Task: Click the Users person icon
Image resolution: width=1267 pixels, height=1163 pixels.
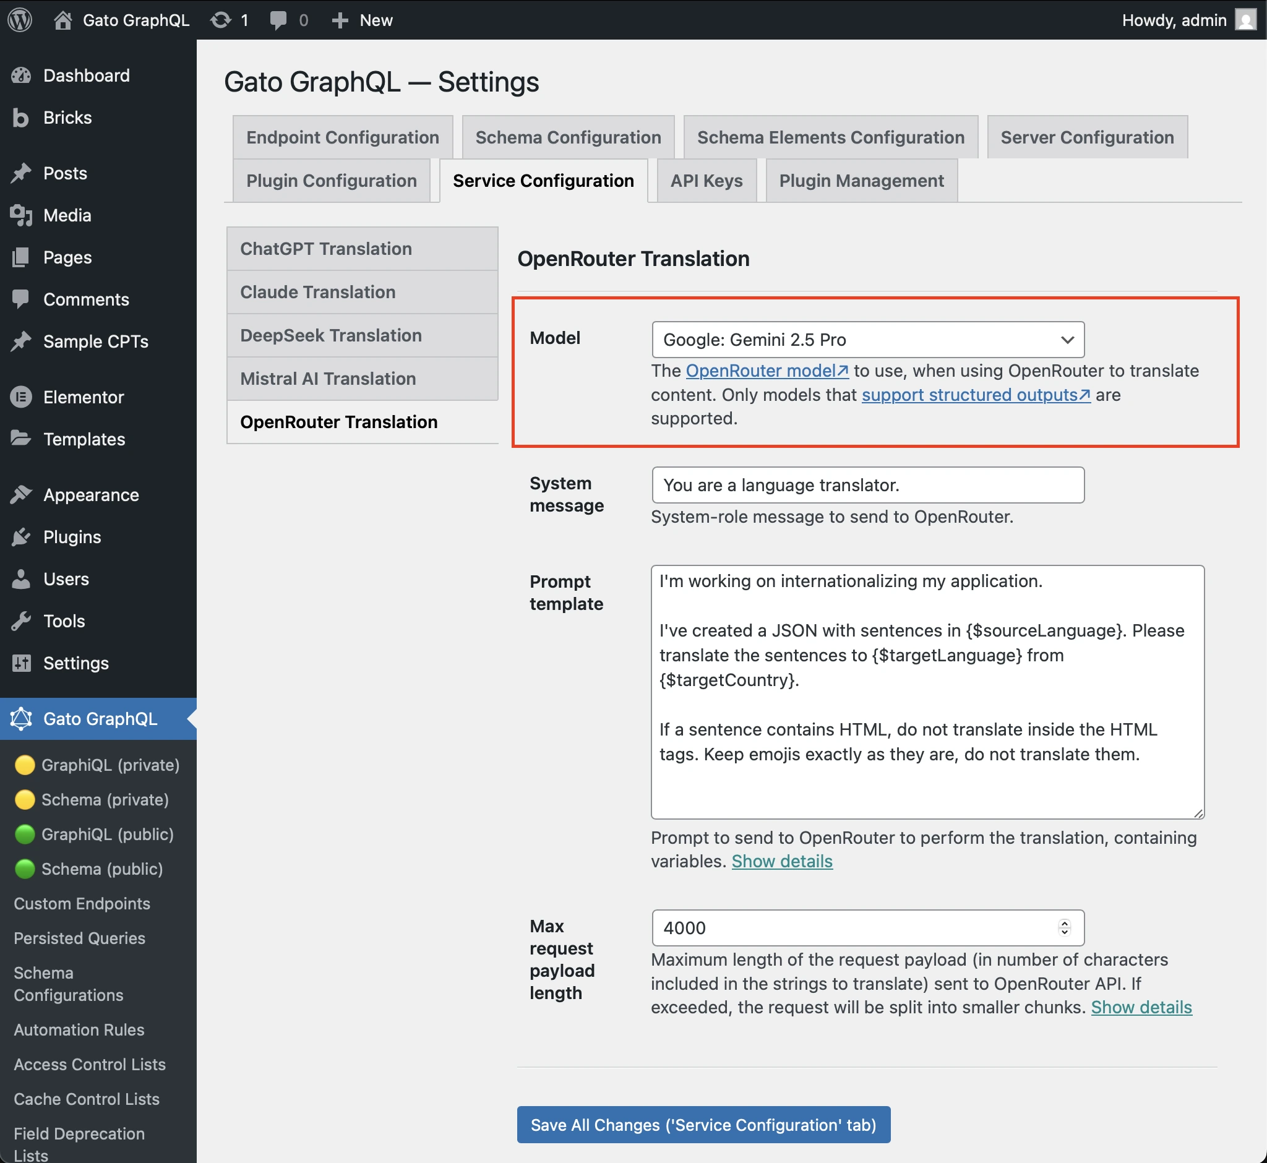Action: 22,579
